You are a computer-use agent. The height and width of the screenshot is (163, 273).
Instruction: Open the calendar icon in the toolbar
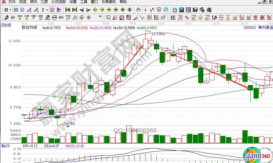[174, 10]
